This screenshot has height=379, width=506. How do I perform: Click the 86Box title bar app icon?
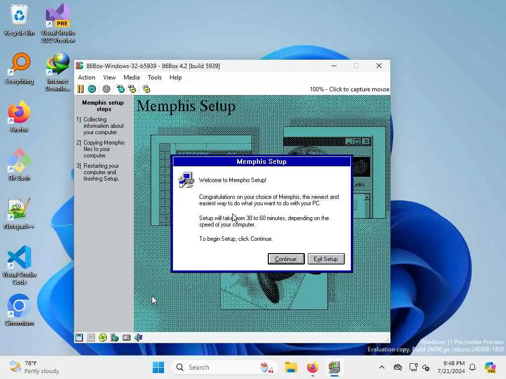80,66
